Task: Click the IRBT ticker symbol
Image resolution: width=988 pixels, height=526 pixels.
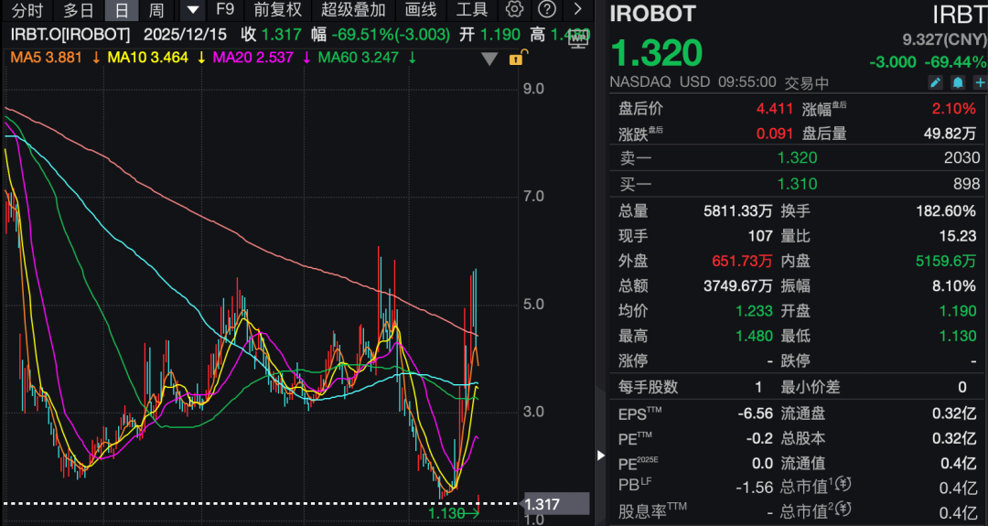Action: pyautogui.click(x=959, y=15)
